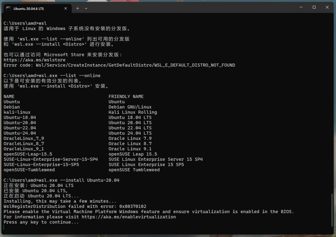Click 'Debian' in the NAME column
This screenshot has height=237, width=336.
click(11, 107)
